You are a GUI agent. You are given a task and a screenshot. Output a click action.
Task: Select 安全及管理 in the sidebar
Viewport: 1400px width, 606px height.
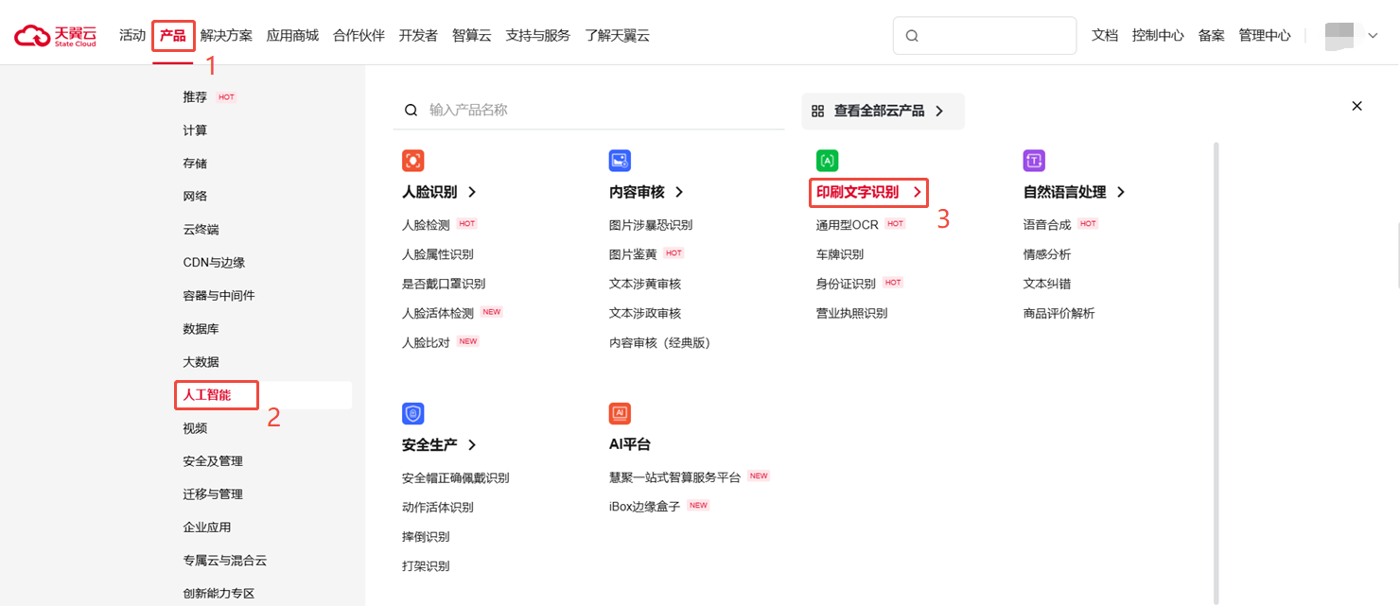pos(213,461)
